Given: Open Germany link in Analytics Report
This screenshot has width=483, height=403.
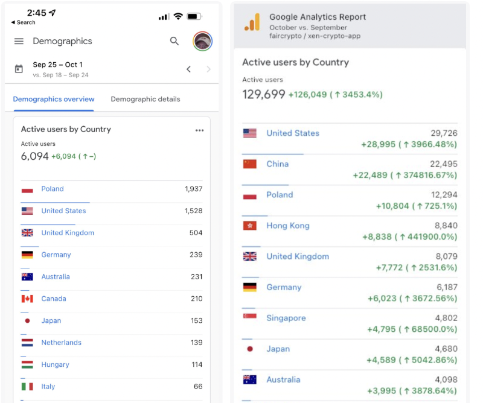Looking at the screenshot, I should click(x=284, y=287).
